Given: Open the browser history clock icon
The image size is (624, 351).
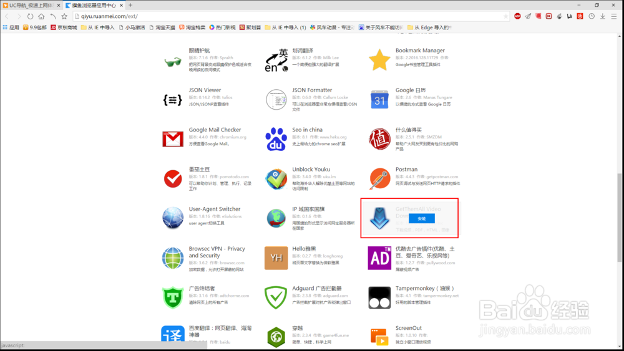Looking at the screenshot, I should 592,16.
